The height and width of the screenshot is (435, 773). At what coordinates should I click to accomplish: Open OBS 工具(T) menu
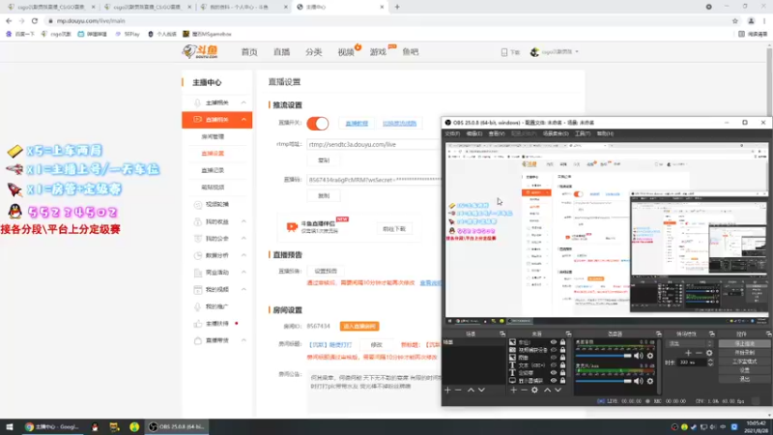coord(583,133)
